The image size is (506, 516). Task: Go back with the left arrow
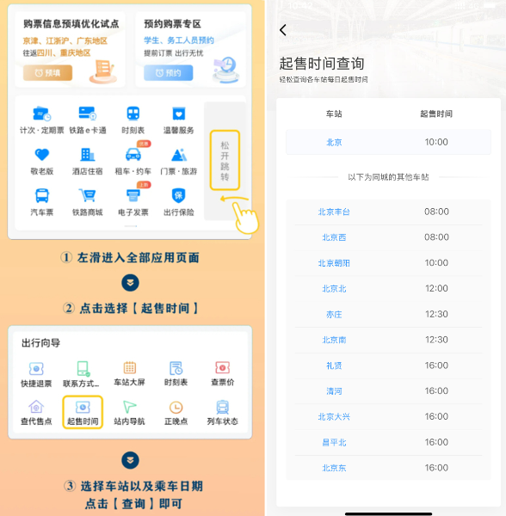pos(283,30)
